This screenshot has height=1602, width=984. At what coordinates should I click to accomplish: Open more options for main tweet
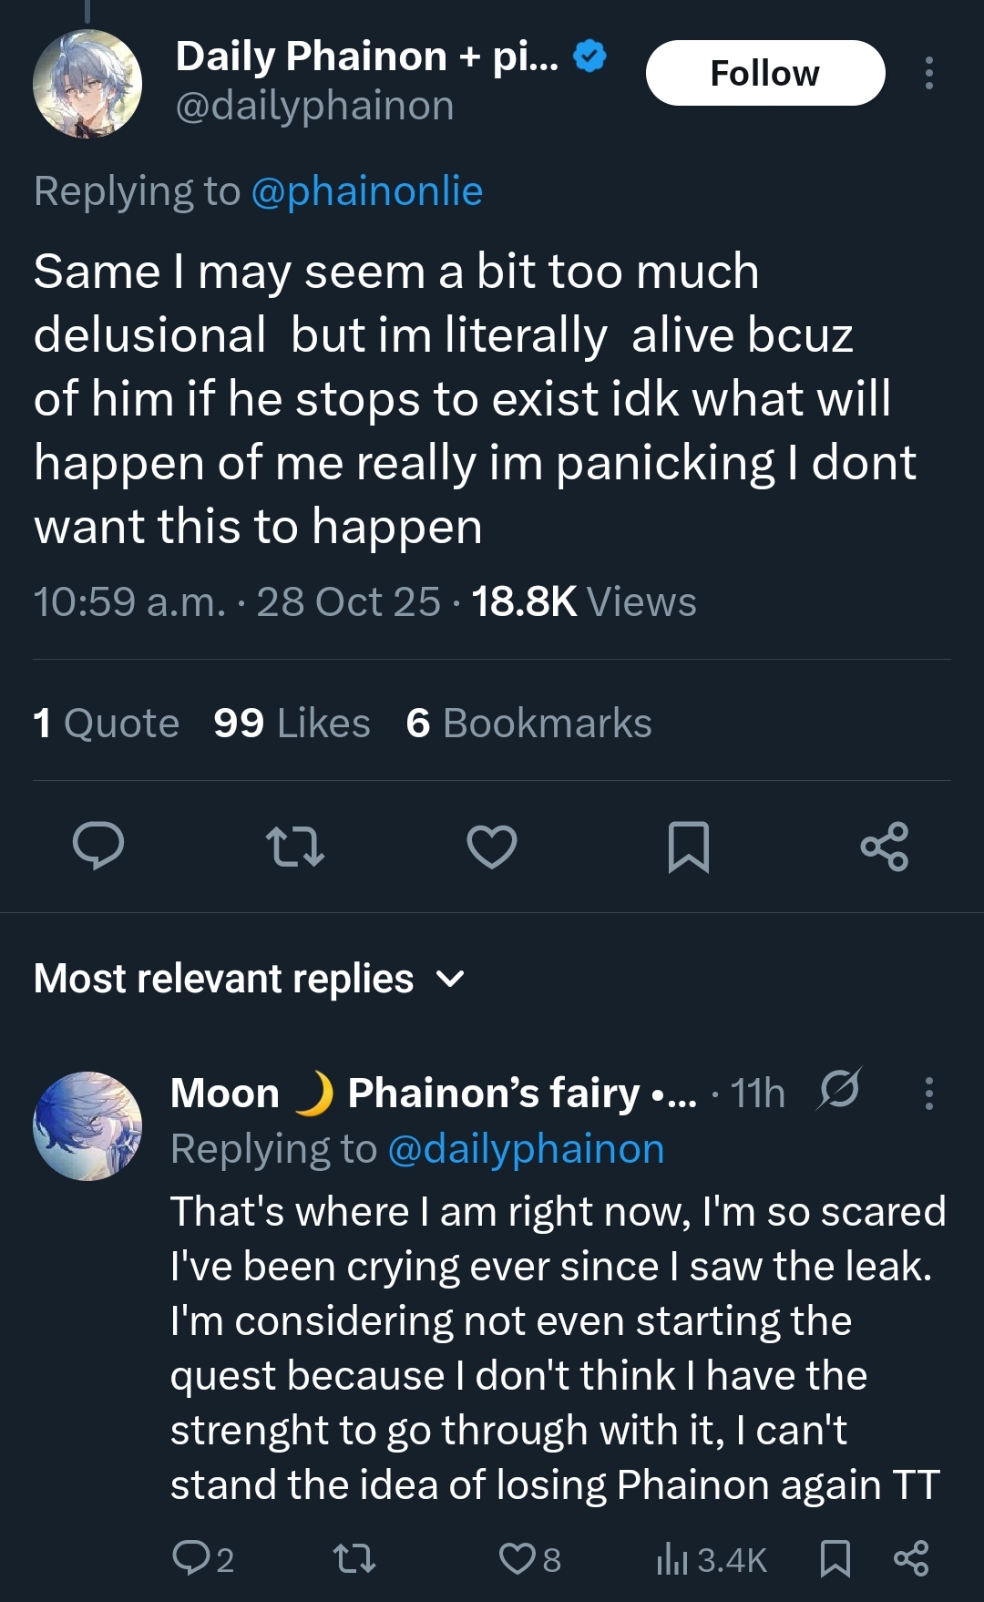(928, 73)
